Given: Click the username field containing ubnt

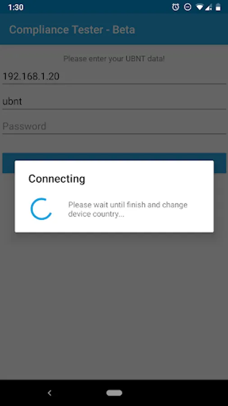Looking at the screenshot, I should coord(114,101).
